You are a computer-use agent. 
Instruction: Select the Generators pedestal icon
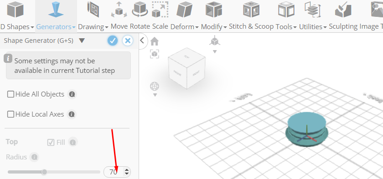coord(56,10)
